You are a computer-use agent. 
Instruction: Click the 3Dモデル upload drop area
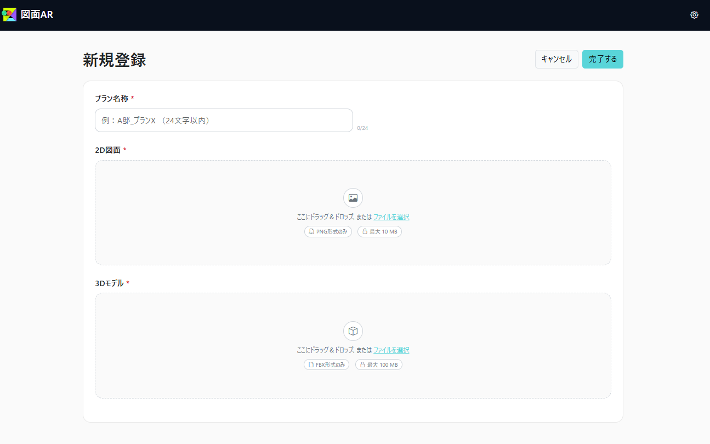353,346
